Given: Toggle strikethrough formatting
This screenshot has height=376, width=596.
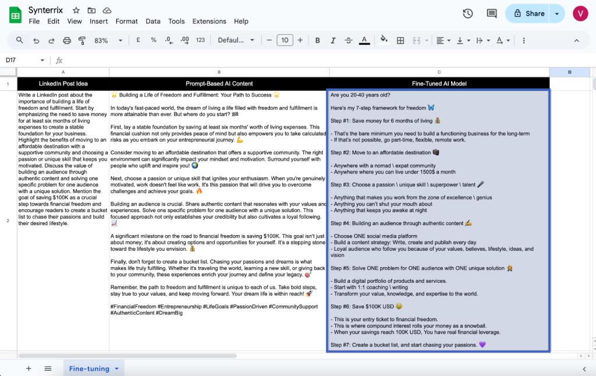Looking at the screenshot, I should click(349, 40).
